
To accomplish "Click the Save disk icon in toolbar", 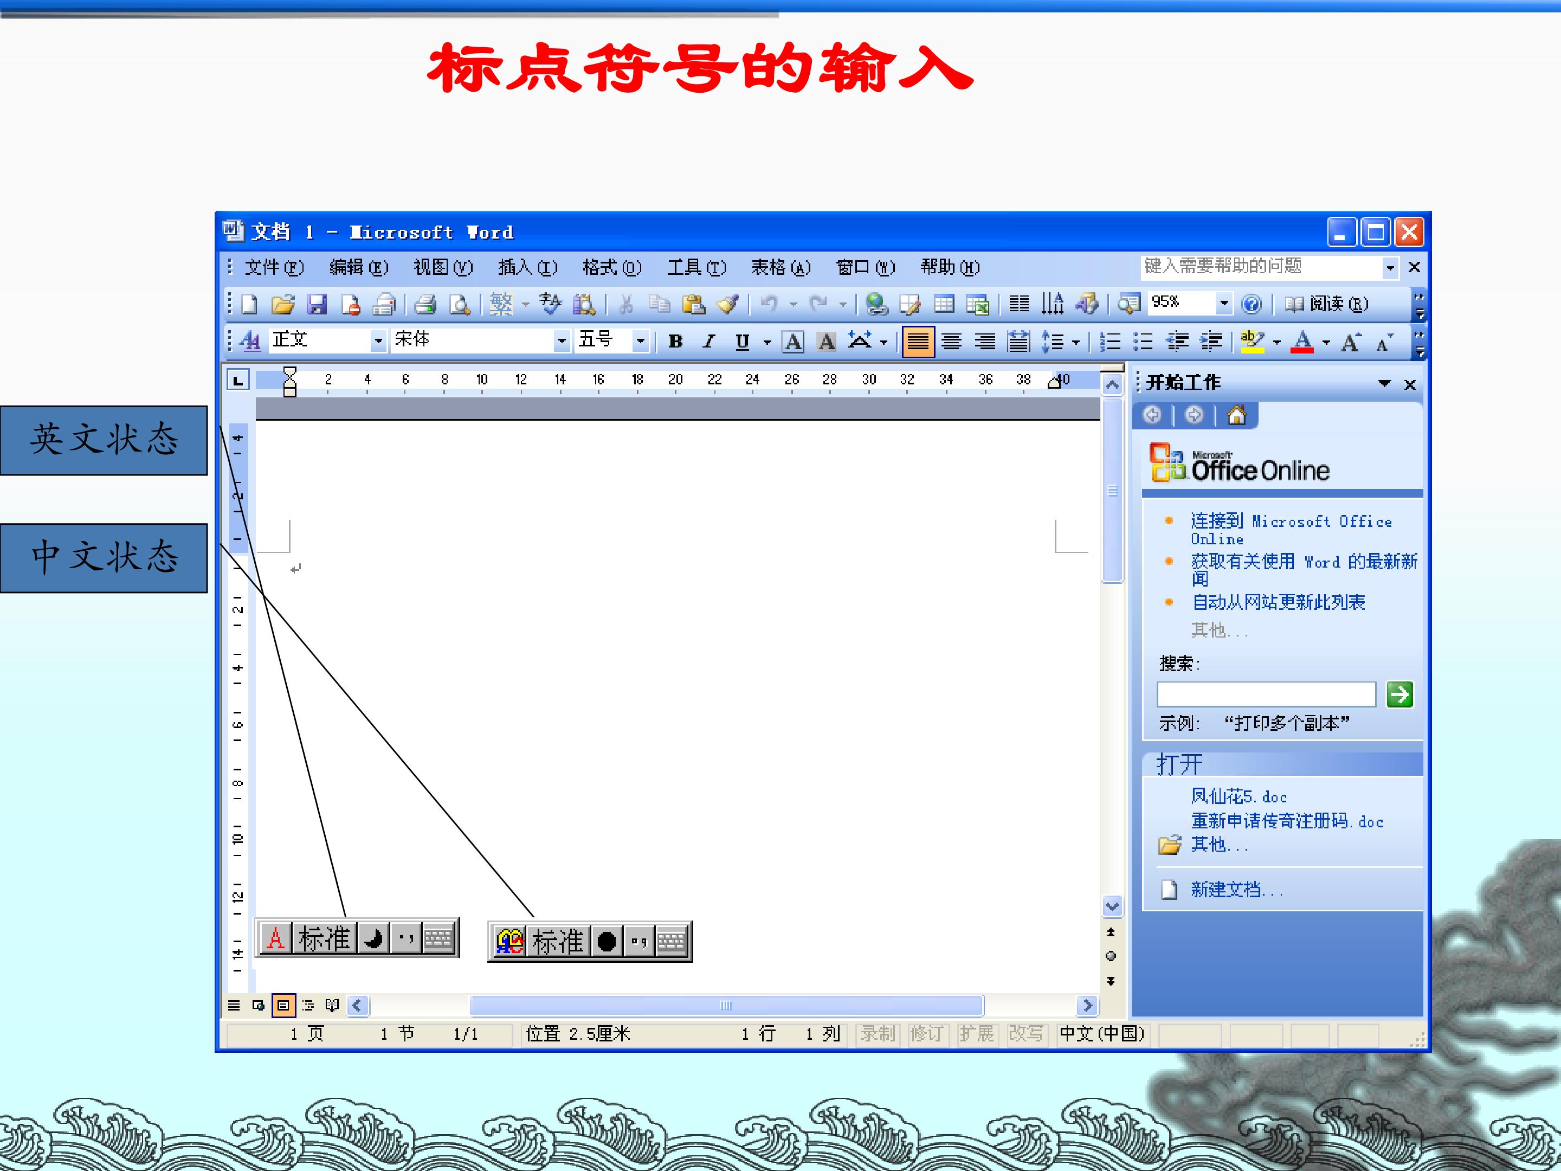I will tap(317, 304).
